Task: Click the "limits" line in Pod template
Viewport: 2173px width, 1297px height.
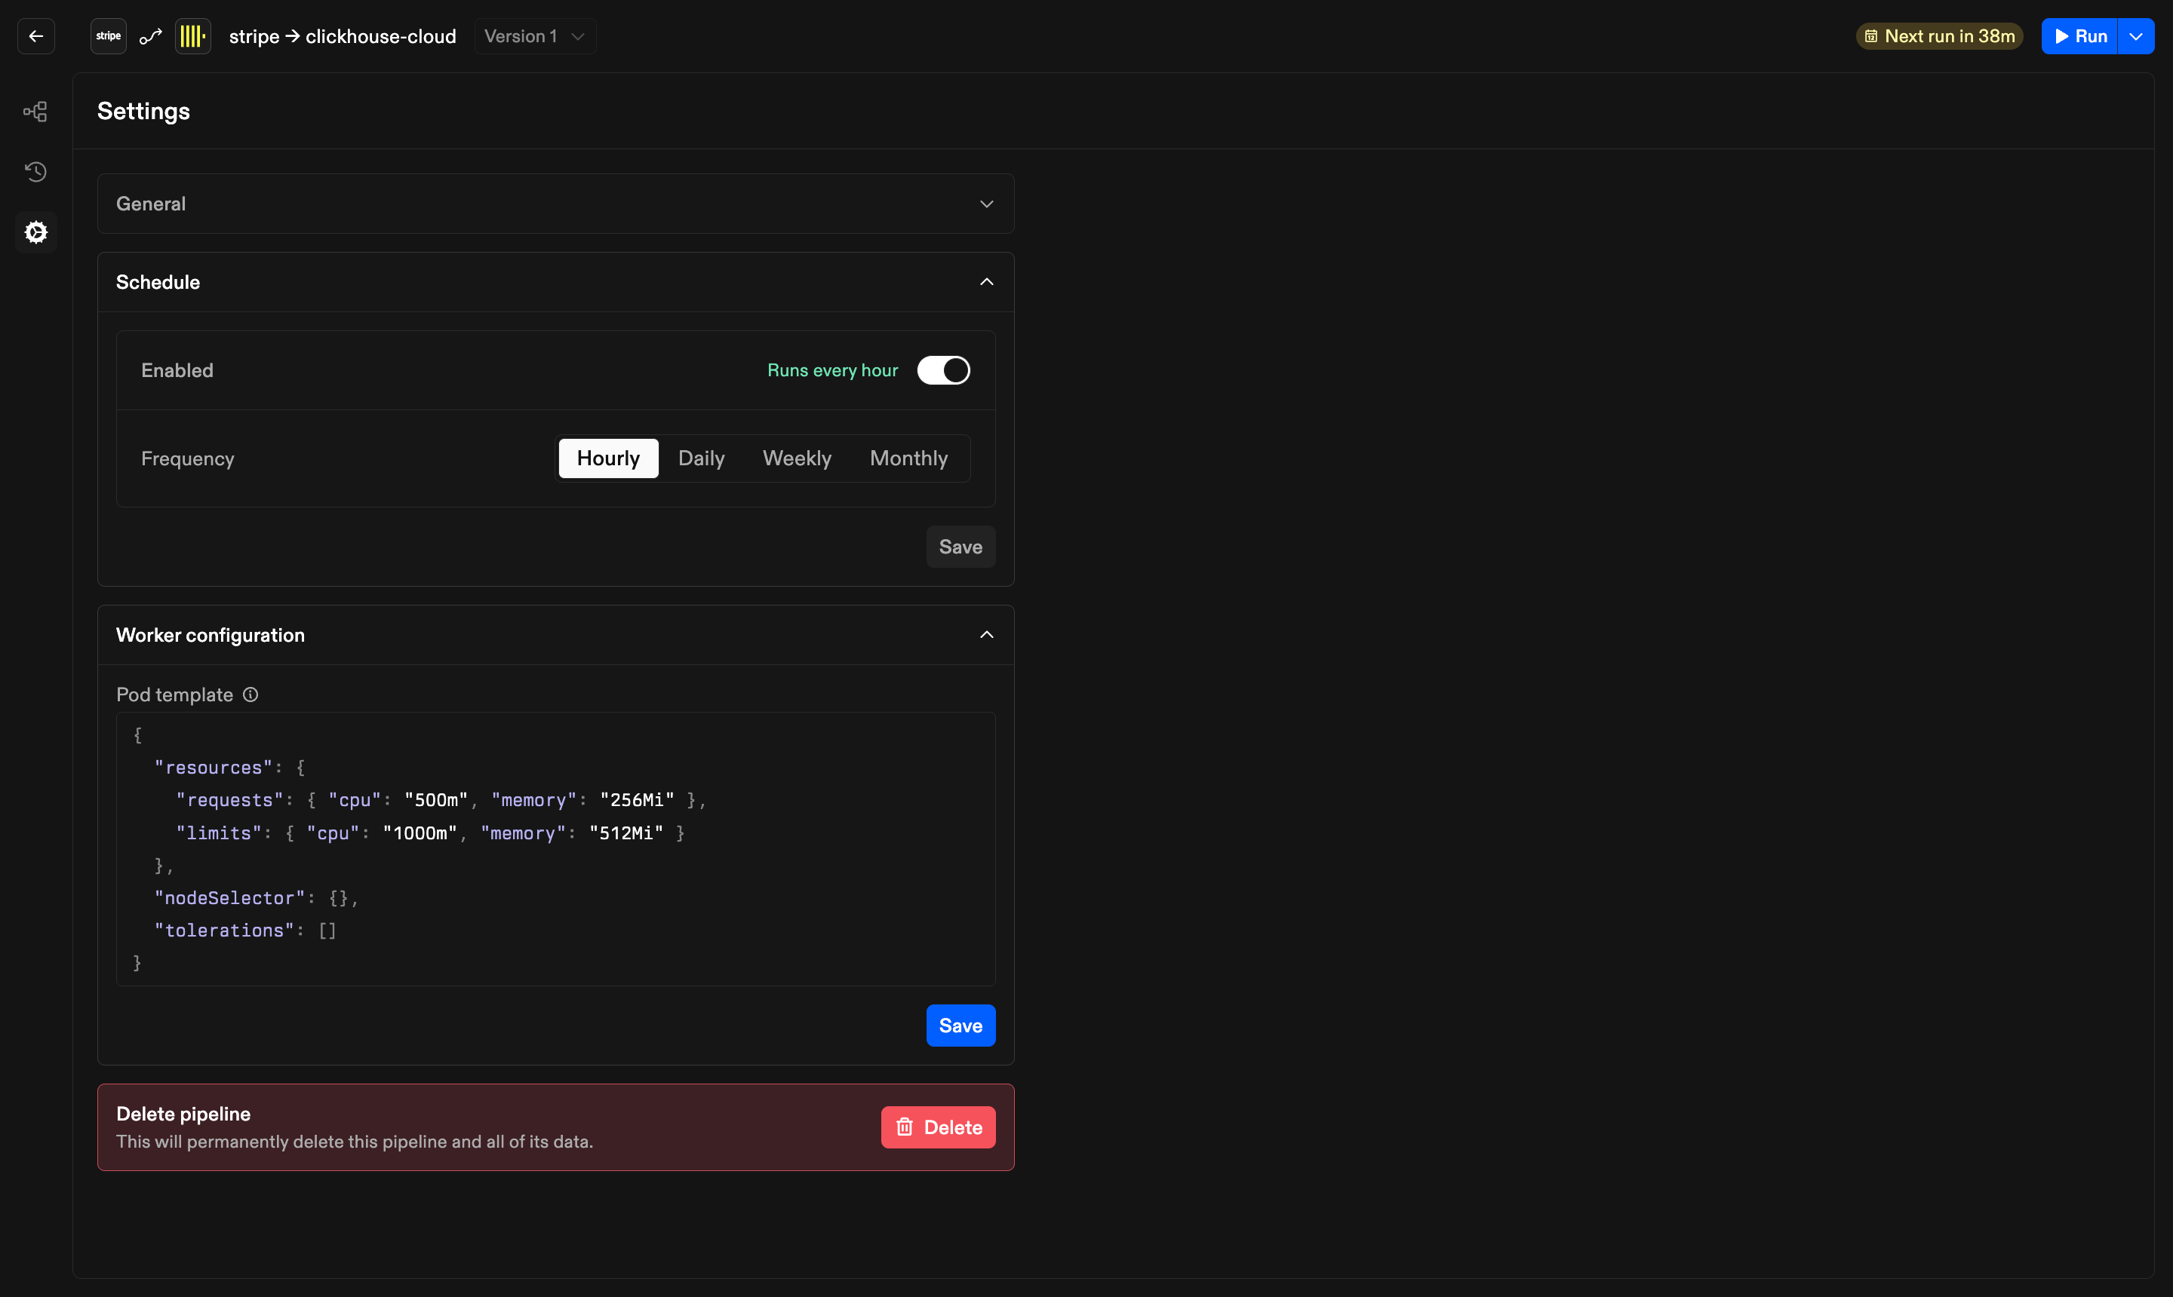Action: [x=430, y=833]
